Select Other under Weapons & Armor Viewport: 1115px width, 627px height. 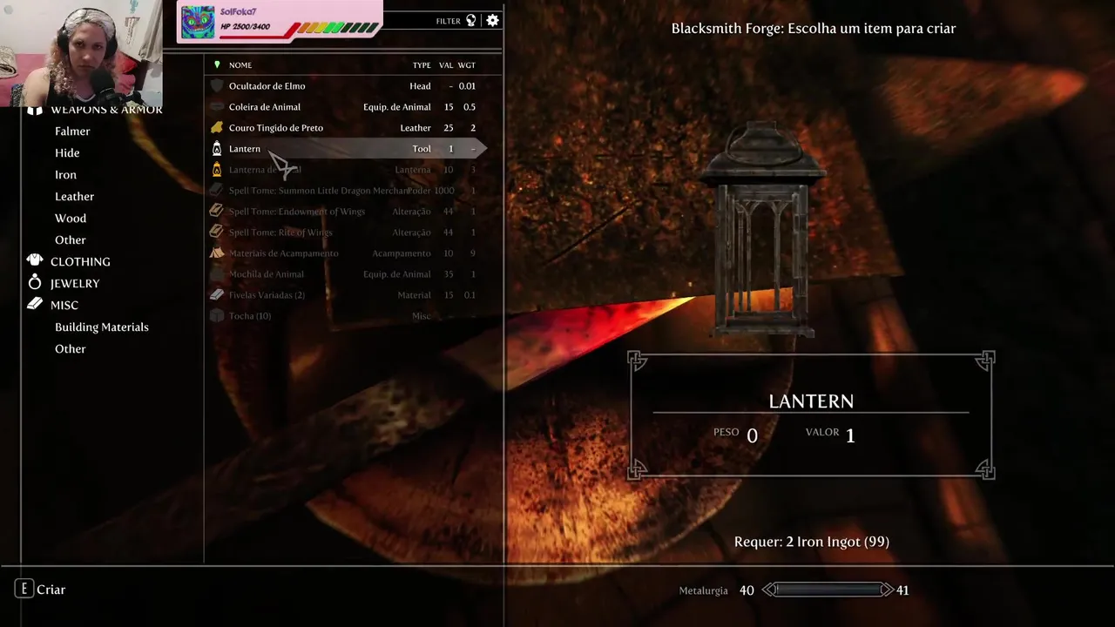(x=71, y=240)
